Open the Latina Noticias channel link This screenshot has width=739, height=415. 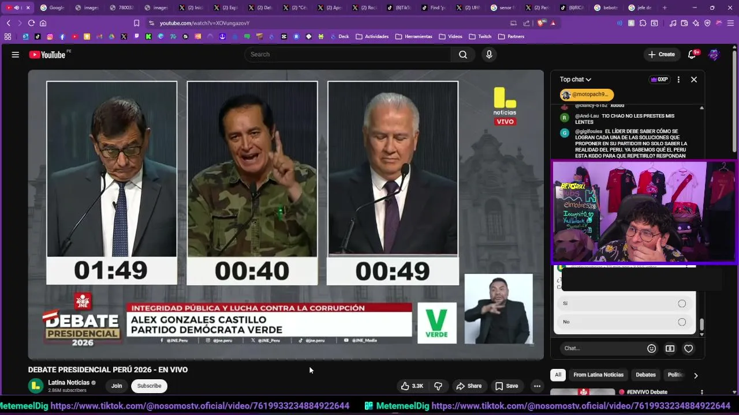pos(69,383)
